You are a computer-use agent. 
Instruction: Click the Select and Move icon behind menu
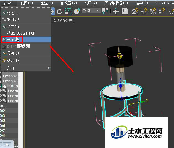(53, 11)
